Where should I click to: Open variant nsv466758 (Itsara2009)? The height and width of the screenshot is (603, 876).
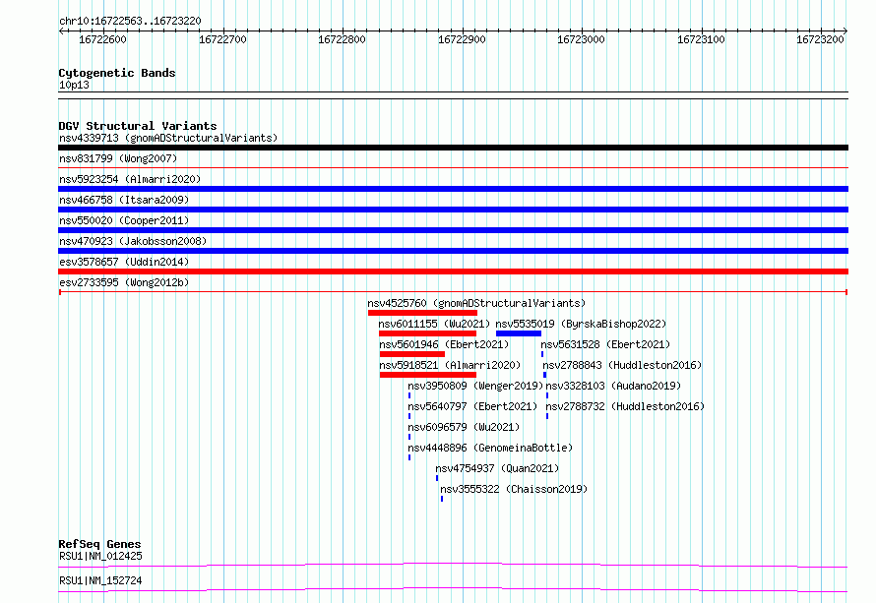pyautogui.click(x=124, y=200)
